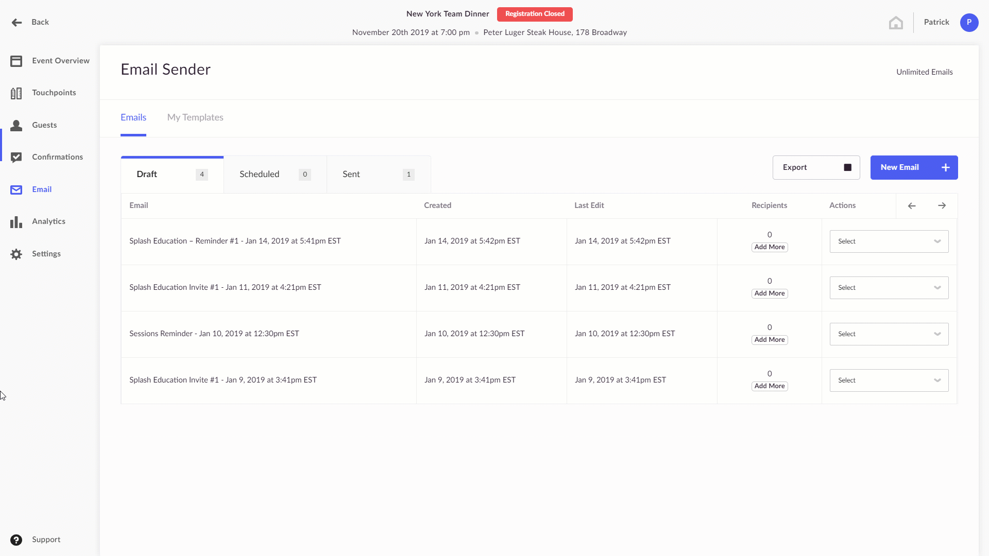Open Sessions Reminder Jan 10 draft
The image size is (989, 556).
214,334
